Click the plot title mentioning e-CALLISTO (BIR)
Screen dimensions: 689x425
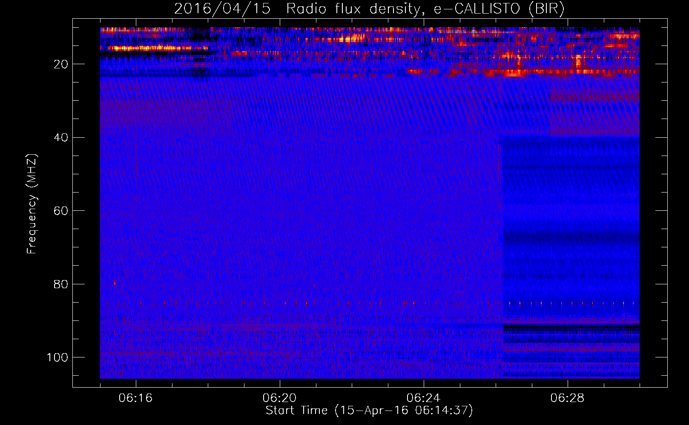(369, 8)
